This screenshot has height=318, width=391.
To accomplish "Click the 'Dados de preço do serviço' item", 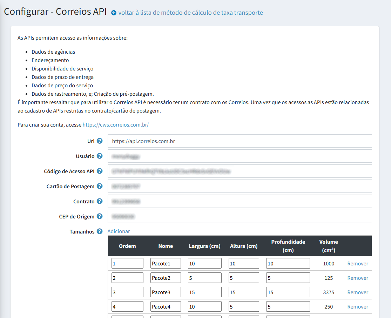I will point(62,86).
